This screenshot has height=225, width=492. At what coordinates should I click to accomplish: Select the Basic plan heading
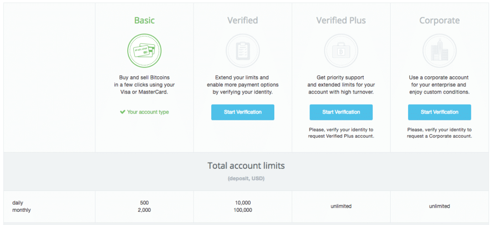(x=144, y=21)
